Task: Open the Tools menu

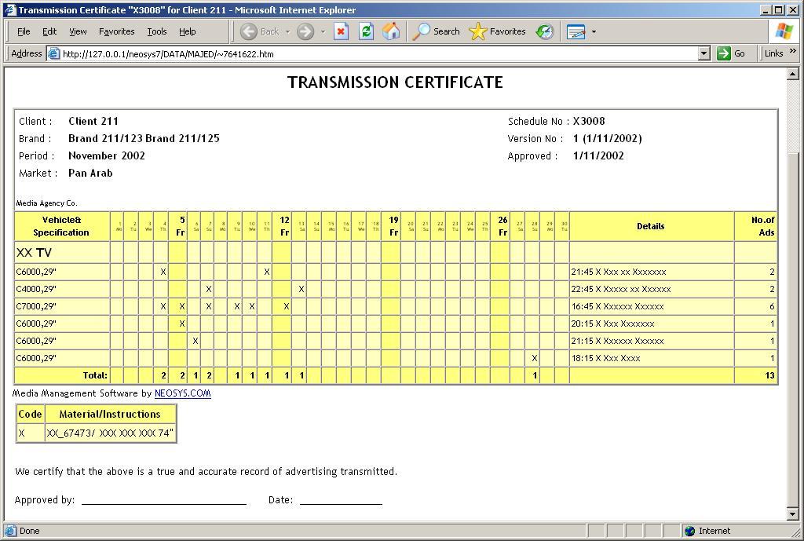Action: point(156,31)
